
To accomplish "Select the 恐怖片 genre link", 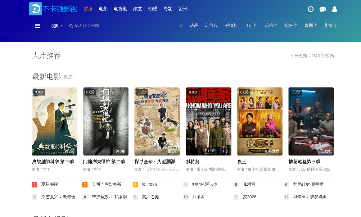I will point(271,26).
